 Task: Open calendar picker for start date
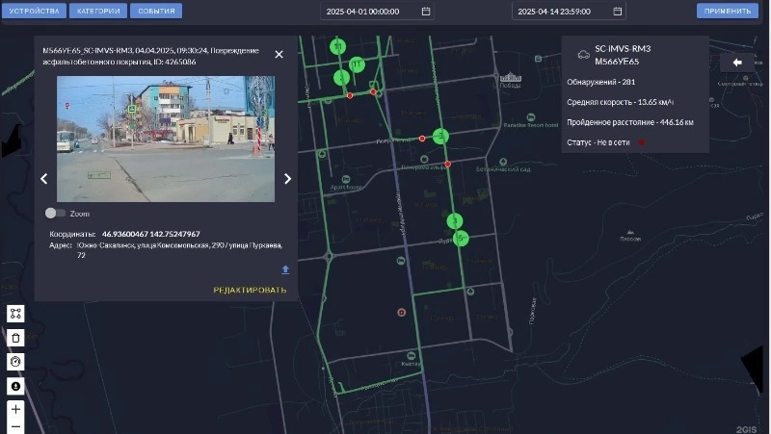point(426,12)
